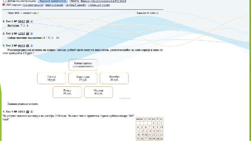Open the 'крупный шрифт' PDF link
This screenshot has width=251, height=141.
[76, 5]
